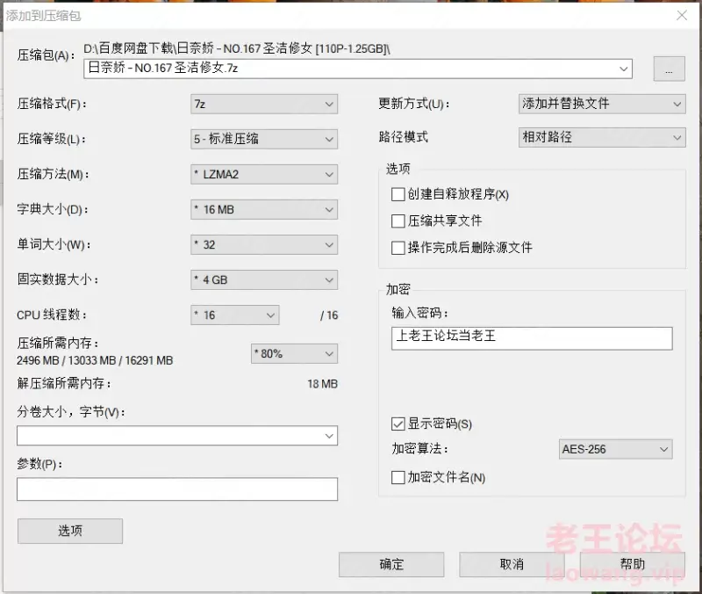The height and width of the screenshot is (594, 702).
Task: Expand compression level "5 - 标准压缩" dropdown
Action: click(x=264, y=139)
